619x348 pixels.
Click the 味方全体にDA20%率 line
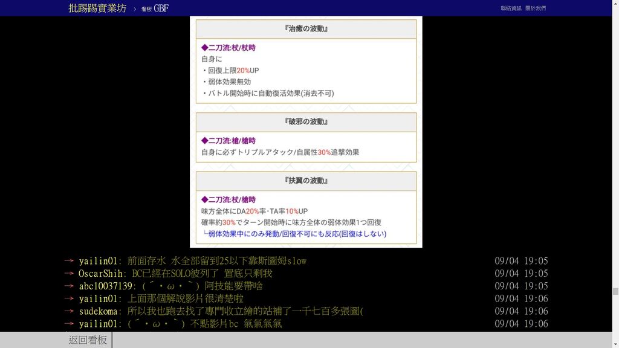pyautogui.click(x=254, y=211)
